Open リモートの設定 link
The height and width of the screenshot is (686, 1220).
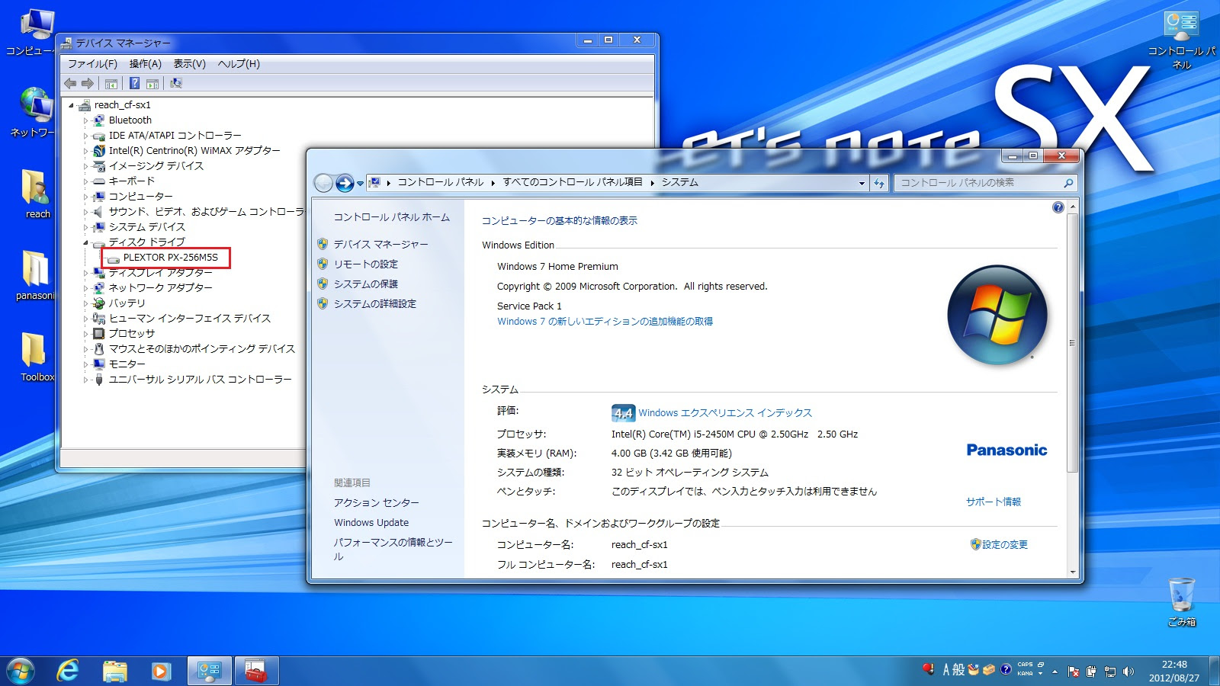[365, 264]
